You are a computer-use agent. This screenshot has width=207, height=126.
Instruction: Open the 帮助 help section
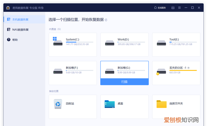click(24, 40)
